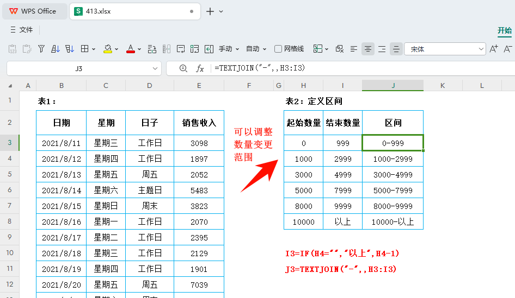
Task: Click the greyed column width icon
Action: 167,49
